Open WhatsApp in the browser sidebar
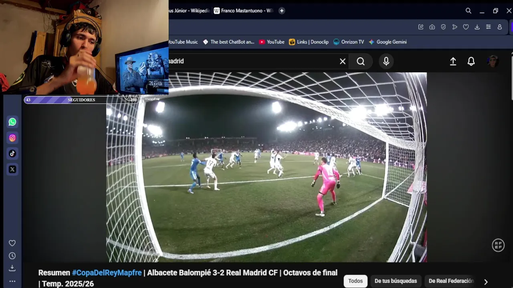The height and width of the screenshot is (288, 513). pyautogui.click(x=12, y=122)
